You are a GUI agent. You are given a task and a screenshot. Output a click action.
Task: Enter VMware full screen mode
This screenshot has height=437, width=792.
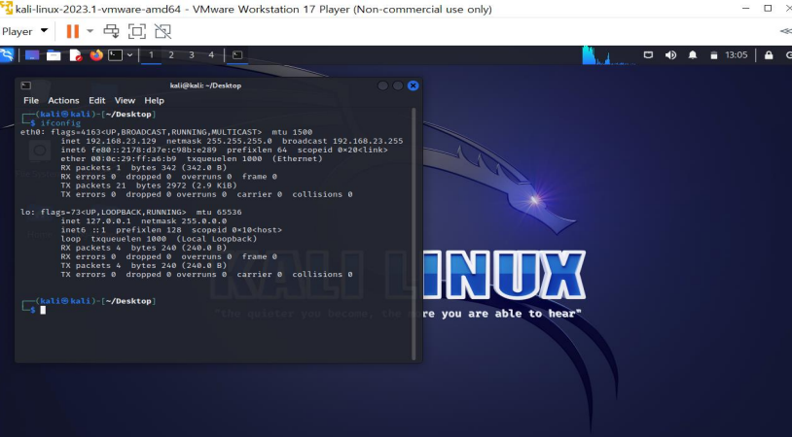pos(137,31)
